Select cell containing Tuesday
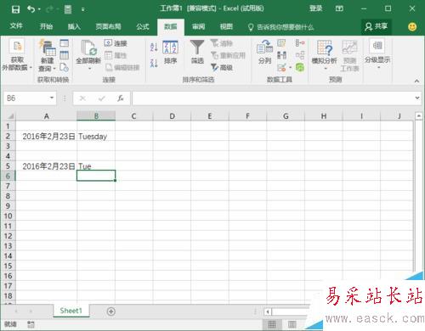 (96, 137)
